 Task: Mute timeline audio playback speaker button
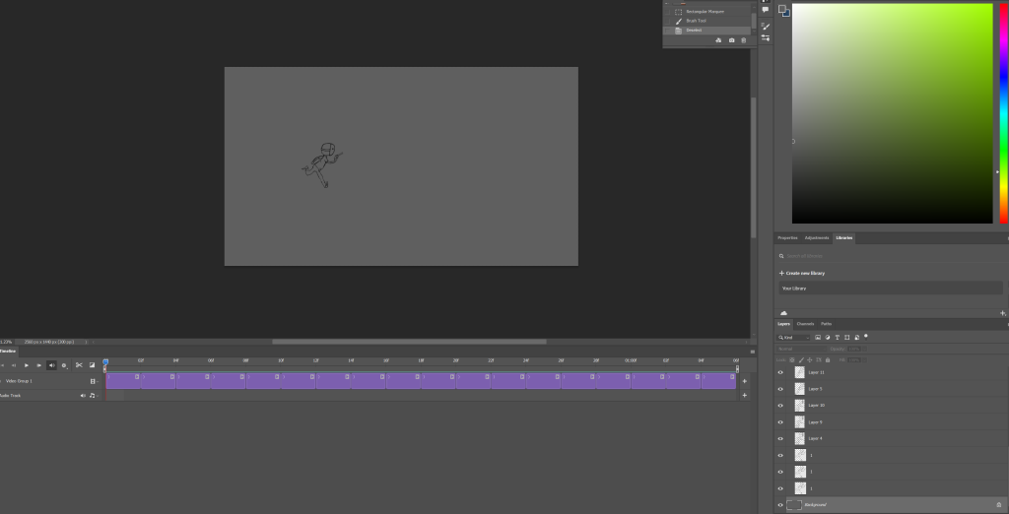pos(51,365)
